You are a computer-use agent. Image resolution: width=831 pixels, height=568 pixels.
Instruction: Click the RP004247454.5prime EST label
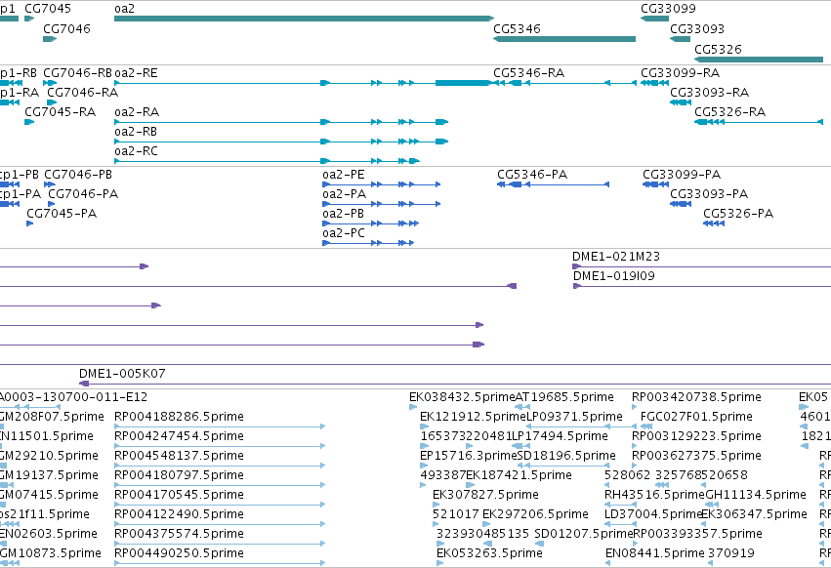pyautogui.click(x=179, y=436)
